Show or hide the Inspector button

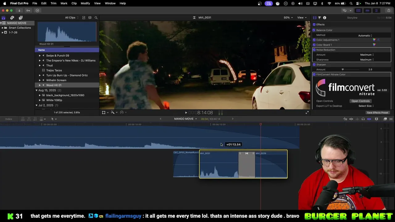(x=376, y=10)
